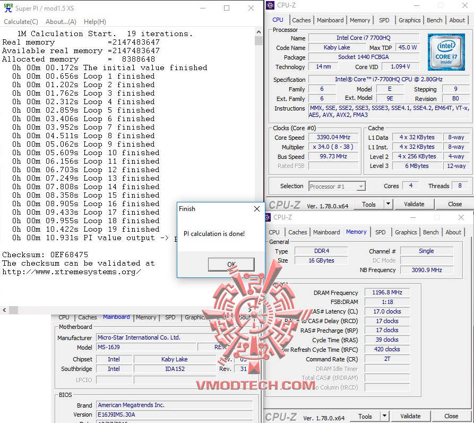Close the Finish dialog with the X
Image resolution: width=474 pixels, height=423 pixels.
tap(257, 209)
